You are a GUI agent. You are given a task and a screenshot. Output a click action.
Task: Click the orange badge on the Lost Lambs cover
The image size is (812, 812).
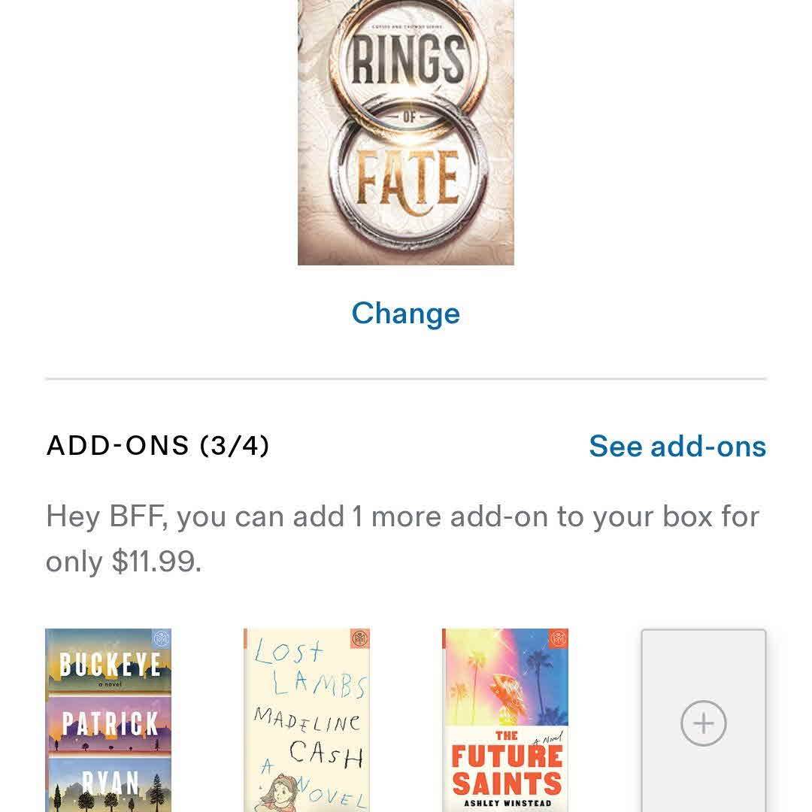click(359, 640)
